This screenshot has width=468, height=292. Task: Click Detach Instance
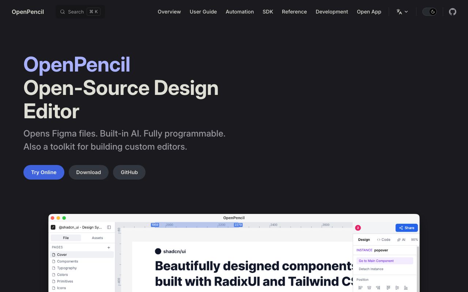pos(371,269)
